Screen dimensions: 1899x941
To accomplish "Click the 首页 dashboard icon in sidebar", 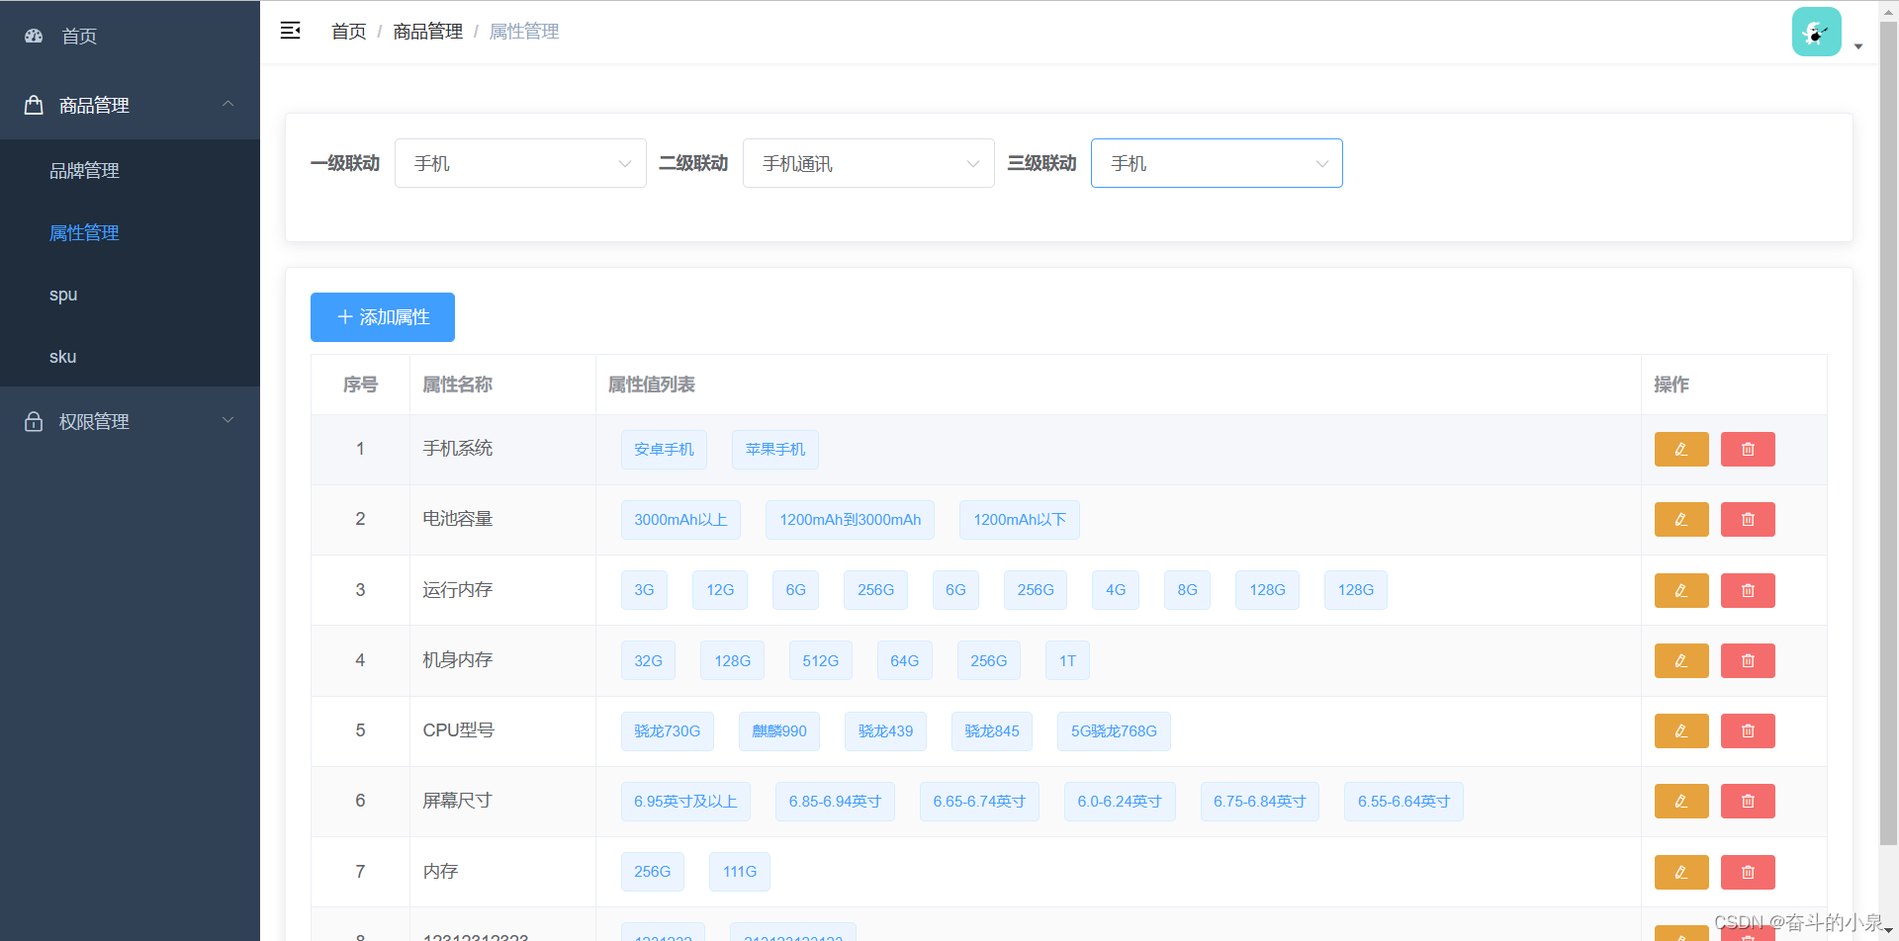I will [34, 36].
